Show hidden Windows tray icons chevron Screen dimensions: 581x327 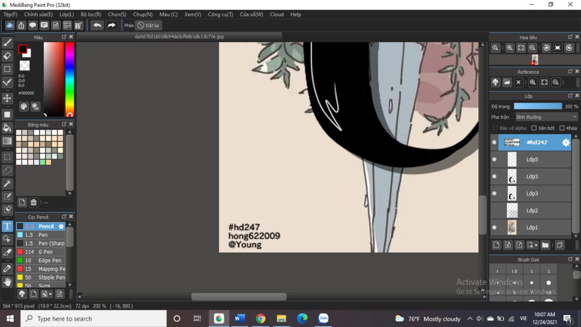[470, 318]
